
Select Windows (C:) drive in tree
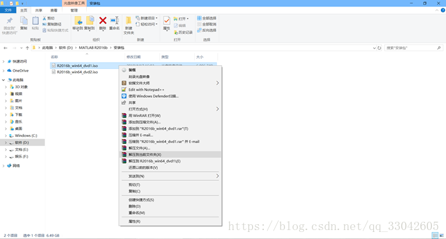click(26, 135)
